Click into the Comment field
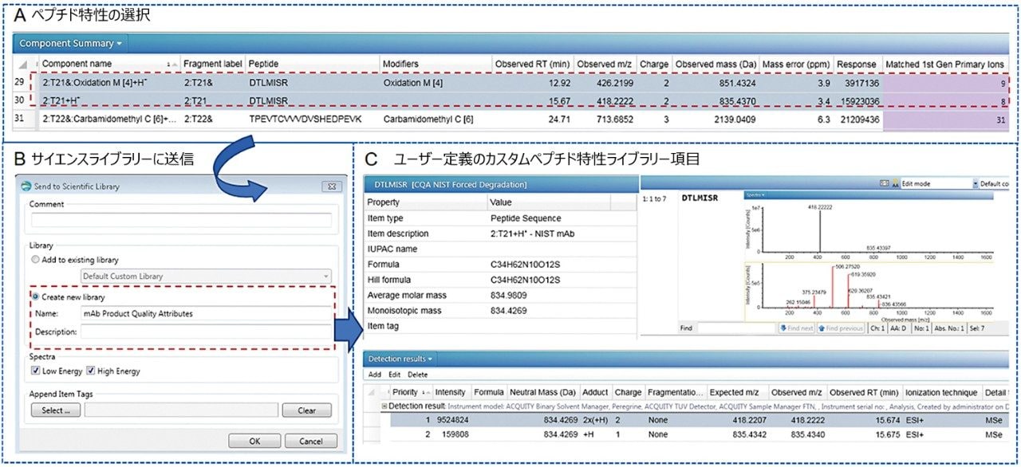 click(181, 220)
